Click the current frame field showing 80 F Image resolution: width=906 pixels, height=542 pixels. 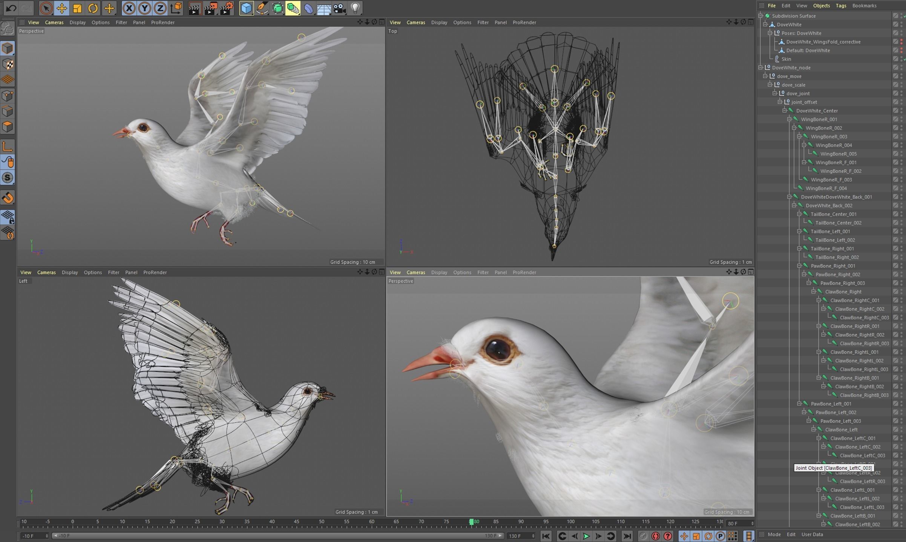click(x=738, y=523)
